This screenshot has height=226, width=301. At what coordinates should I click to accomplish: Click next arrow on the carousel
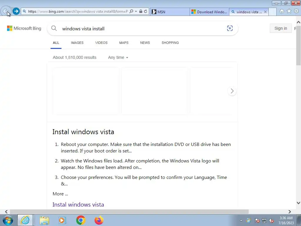click(x=232, y=91)
